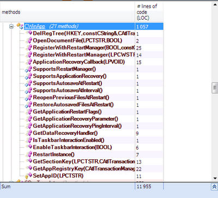Image resolution: width=218 pixels, height=198 pixels.
Task: Select the ApplicationRecoveryCallback(LPVOID) method
Action: 79,62
